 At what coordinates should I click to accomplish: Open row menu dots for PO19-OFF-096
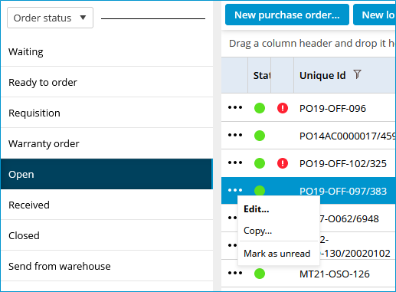pyautogui.click(x=235, y=107)
